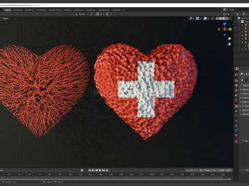Open the orange Object properties tab
This screenshot has width=249, height=186.
click(237, 106)
